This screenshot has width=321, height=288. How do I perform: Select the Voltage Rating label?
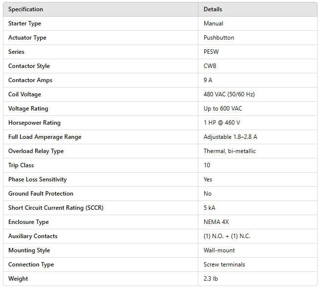point(28,109)
